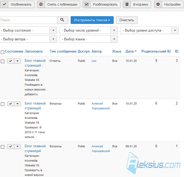184x177 pixels.
Task: Sort by Дата column header
Action: tap(131, 51)
